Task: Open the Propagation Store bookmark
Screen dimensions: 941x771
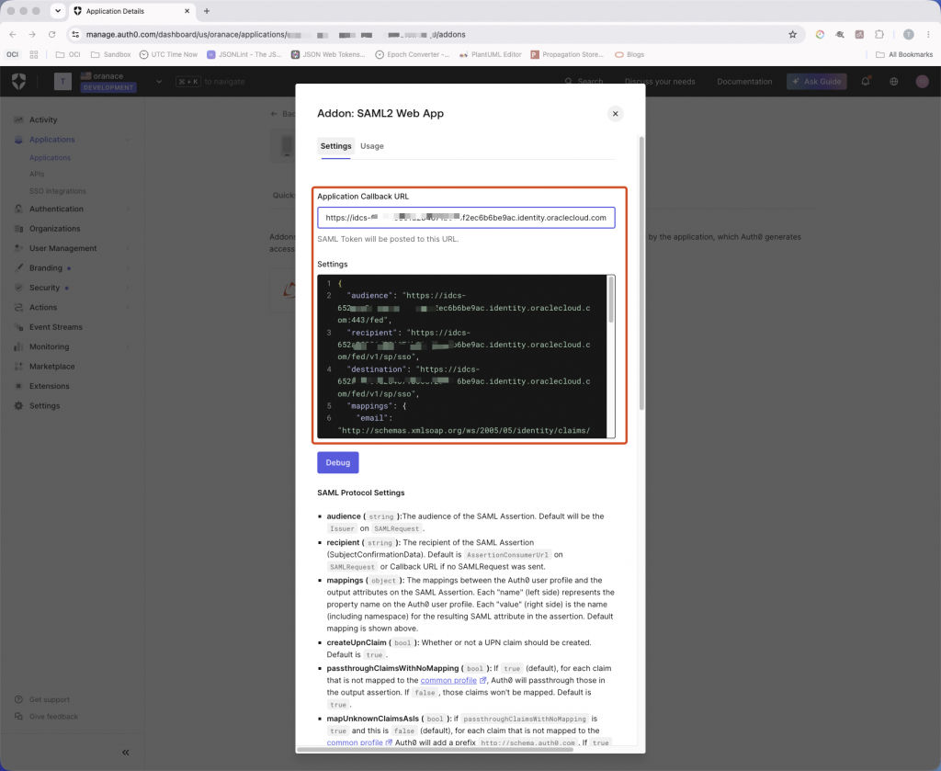Action: tap(567, 54)
